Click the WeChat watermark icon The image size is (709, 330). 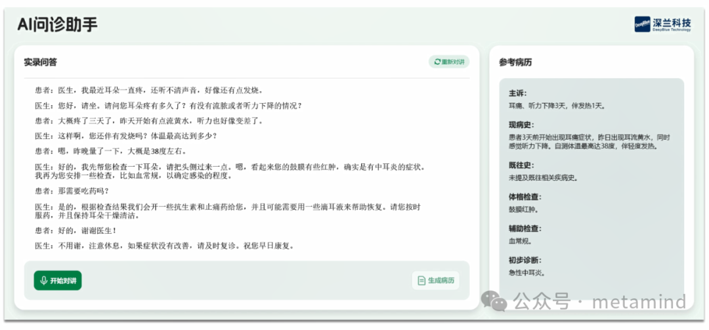[494, 301]
